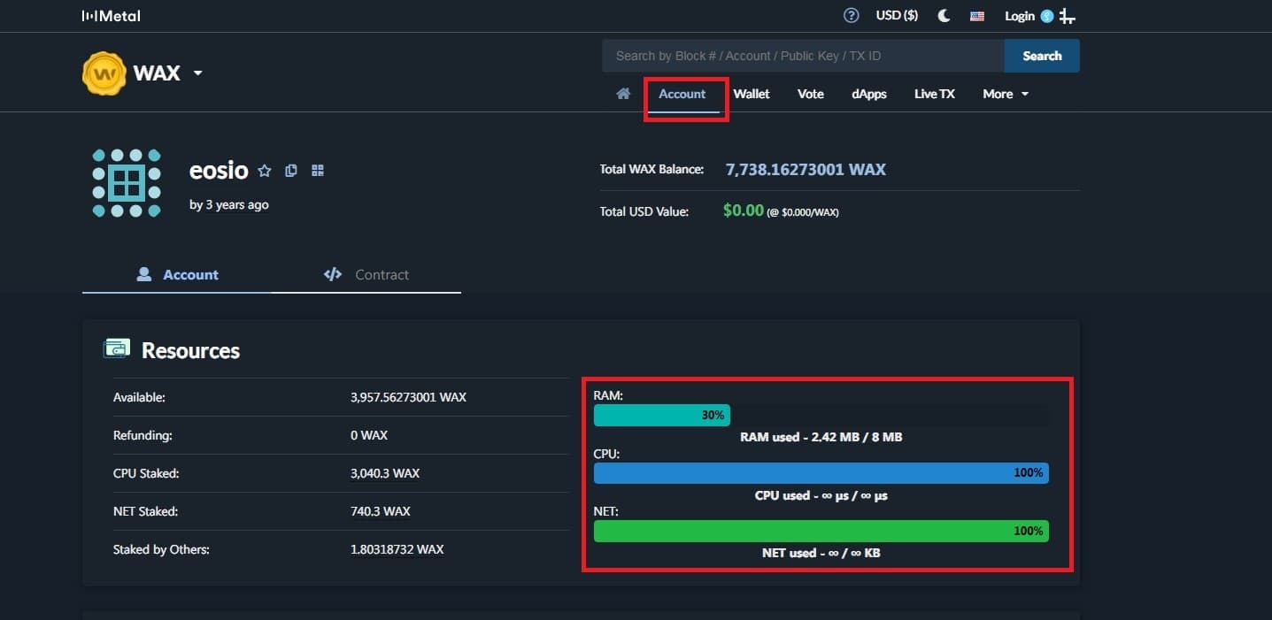
Task: Click the 7,738.16273001 WAX total balance
Action: 806,169
